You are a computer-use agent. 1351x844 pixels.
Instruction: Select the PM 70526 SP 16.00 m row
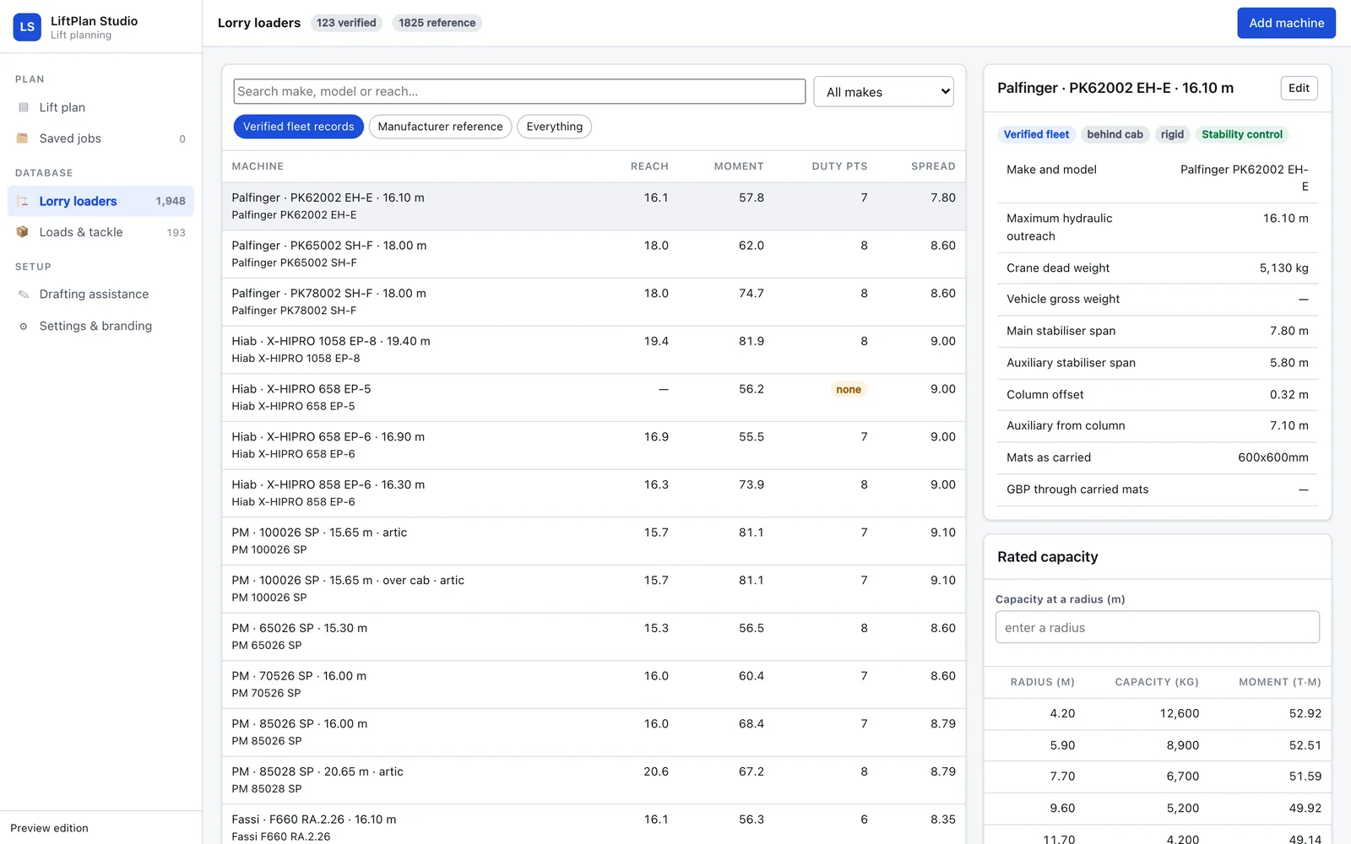[594, 684]
